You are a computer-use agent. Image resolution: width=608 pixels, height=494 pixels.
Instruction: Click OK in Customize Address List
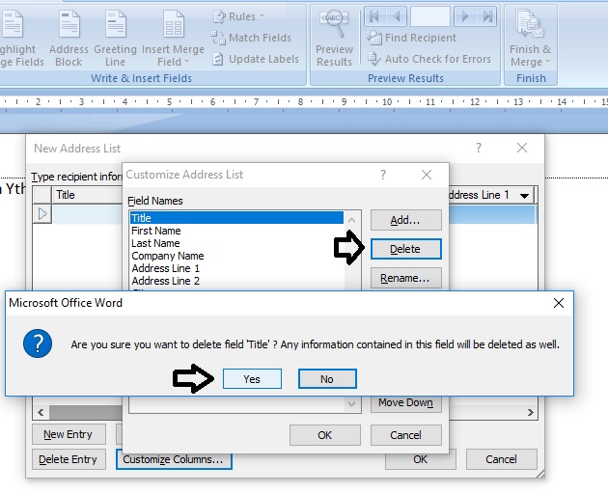coord(325,435)
